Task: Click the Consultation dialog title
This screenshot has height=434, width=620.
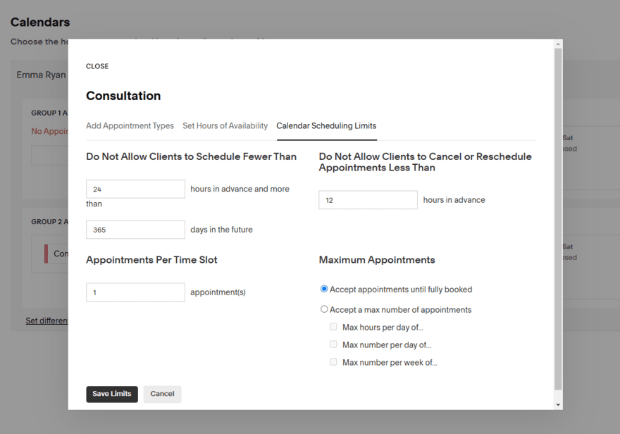Action: [123, 96]
